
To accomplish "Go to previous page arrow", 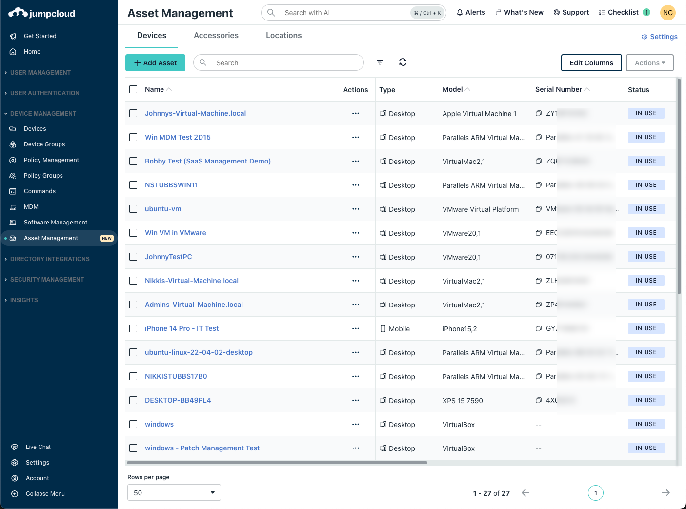I will coord(525,493).
